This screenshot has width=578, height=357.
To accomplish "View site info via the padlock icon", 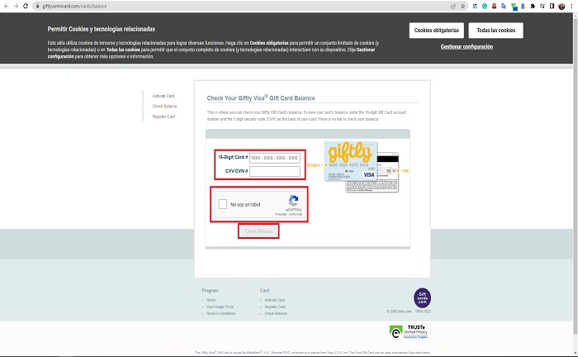I will click(37, 7).
